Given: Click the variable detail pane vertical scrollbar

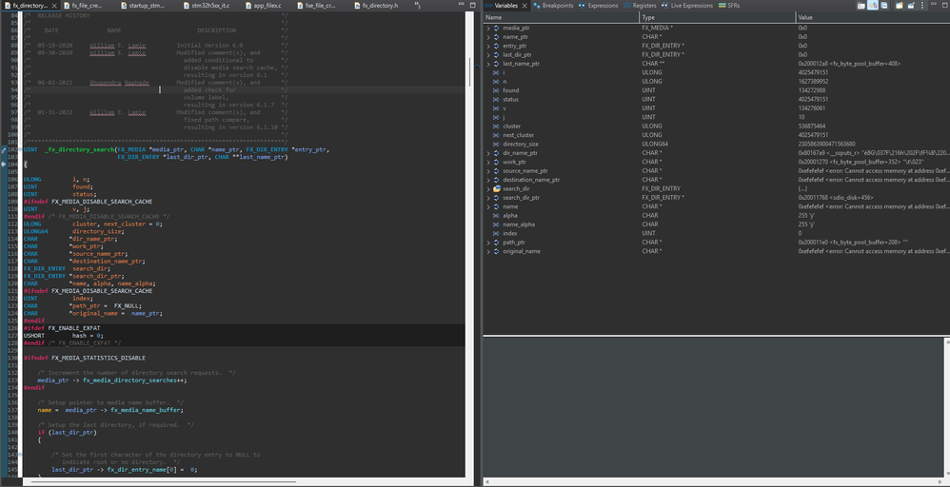Looking at the screenshot, I should point(946,407).
